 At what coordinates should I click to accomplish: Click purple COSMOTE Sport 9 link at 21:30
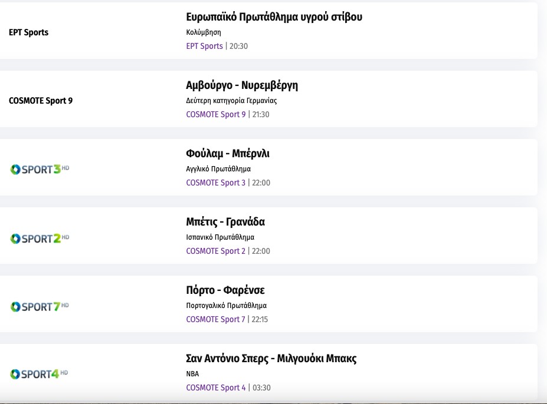pyautogui.click(x=215, y=114)
